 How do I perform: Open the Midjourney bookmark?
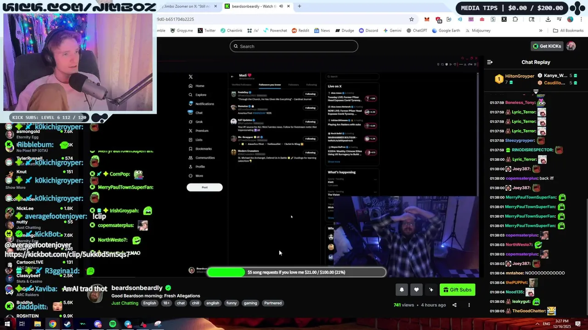click(478, 31)
